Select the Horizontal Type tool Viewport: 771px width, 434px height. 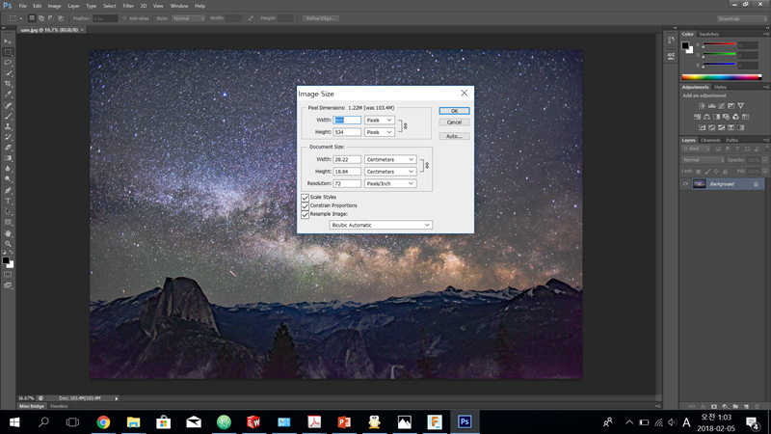(8, 202)
